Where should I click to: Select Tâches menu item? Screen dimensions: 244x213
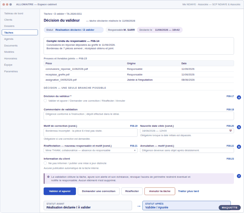click(20, 32)
